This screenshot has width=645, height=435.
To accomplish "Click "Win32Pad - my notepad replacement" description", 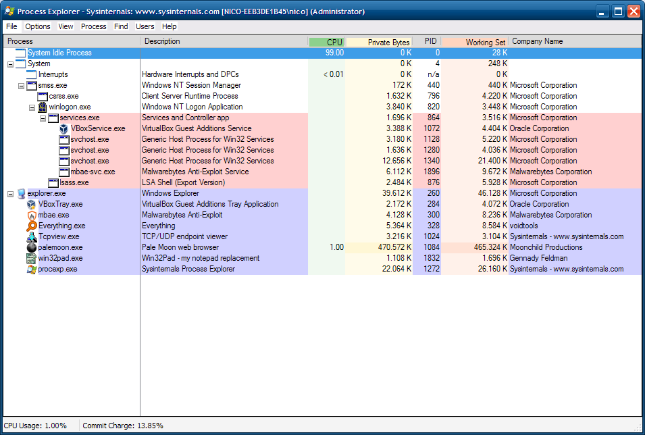I will click(201, 258).
